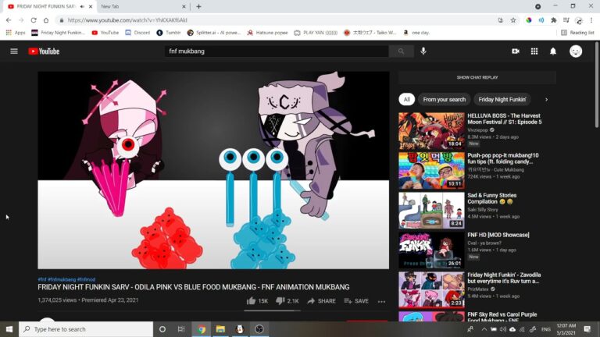Open the Zavodila Ruv video title
Viewport: 600px width, 337px height.
point(504,278)
